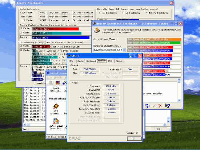200x150 pixels.
Task: Click the scroll down arrow in Sandra results text box
Action: click(179, 100)
